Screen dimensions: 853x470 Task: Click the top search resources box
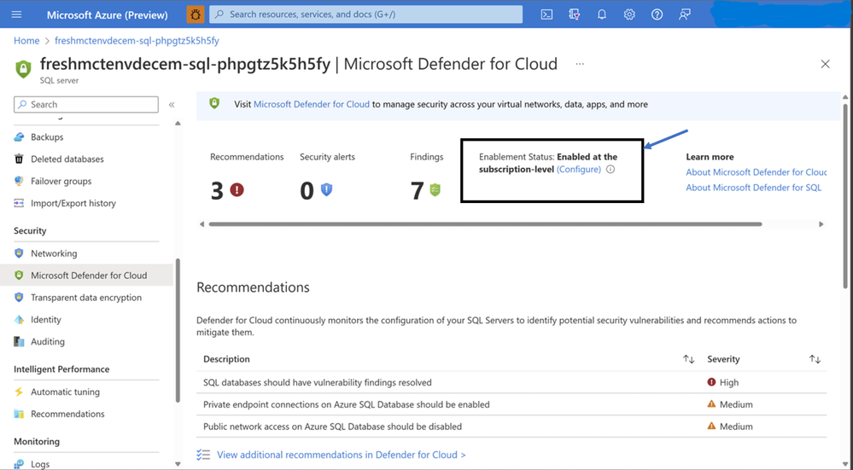click(x=366, y=15)
